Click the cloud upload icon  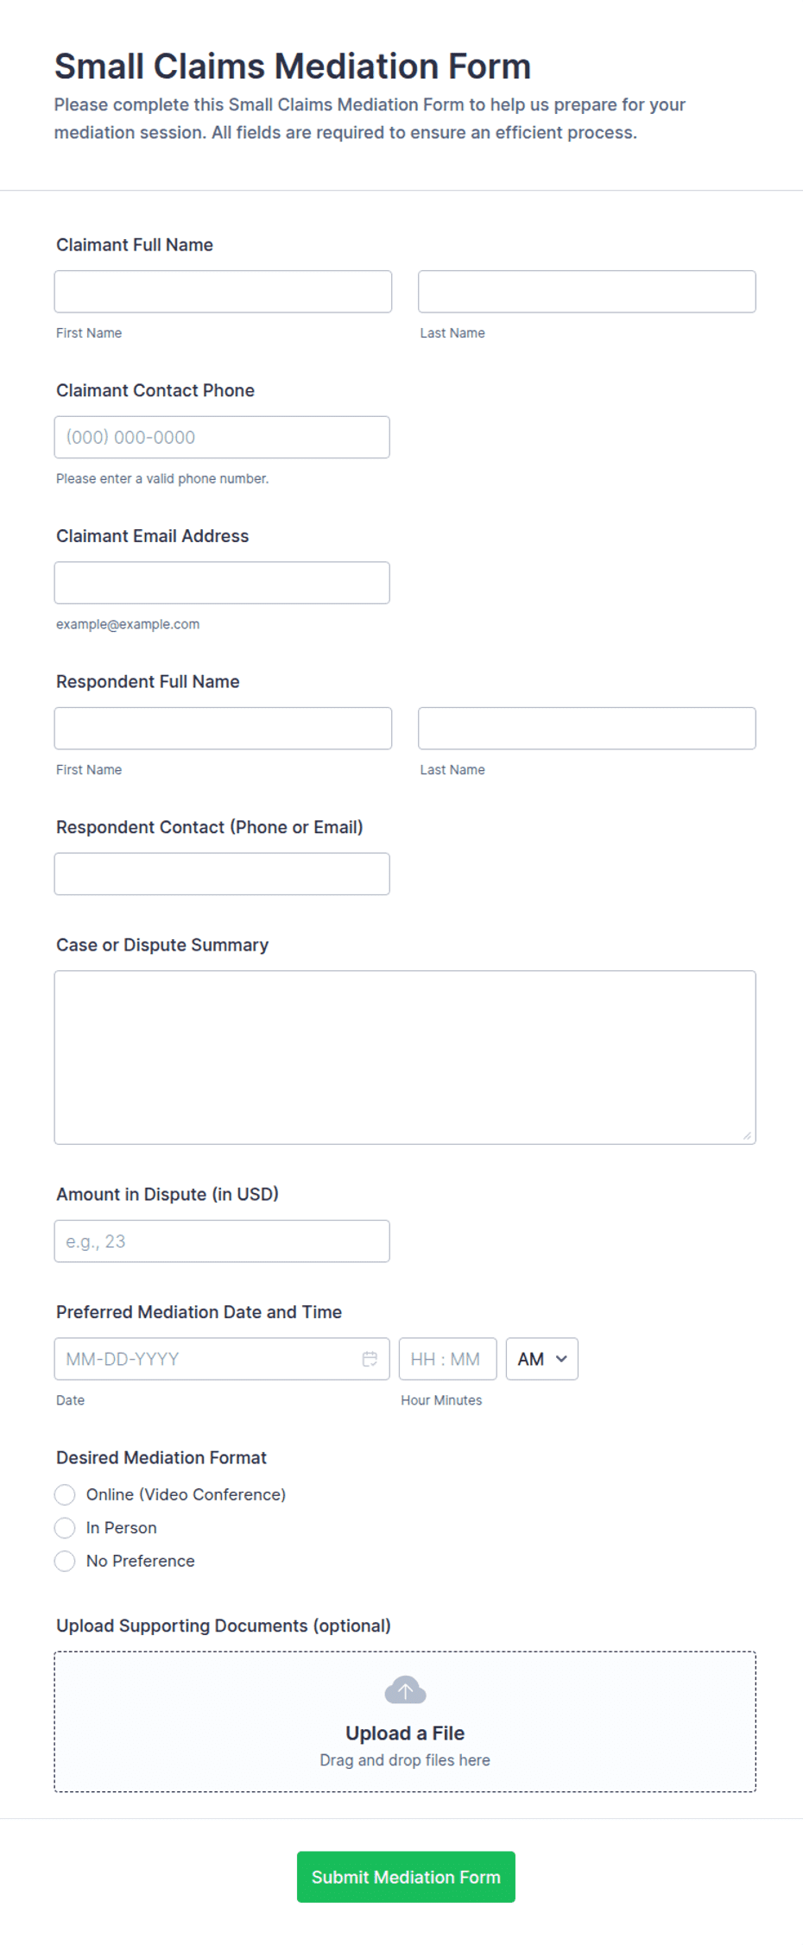tap(405, 1690)
